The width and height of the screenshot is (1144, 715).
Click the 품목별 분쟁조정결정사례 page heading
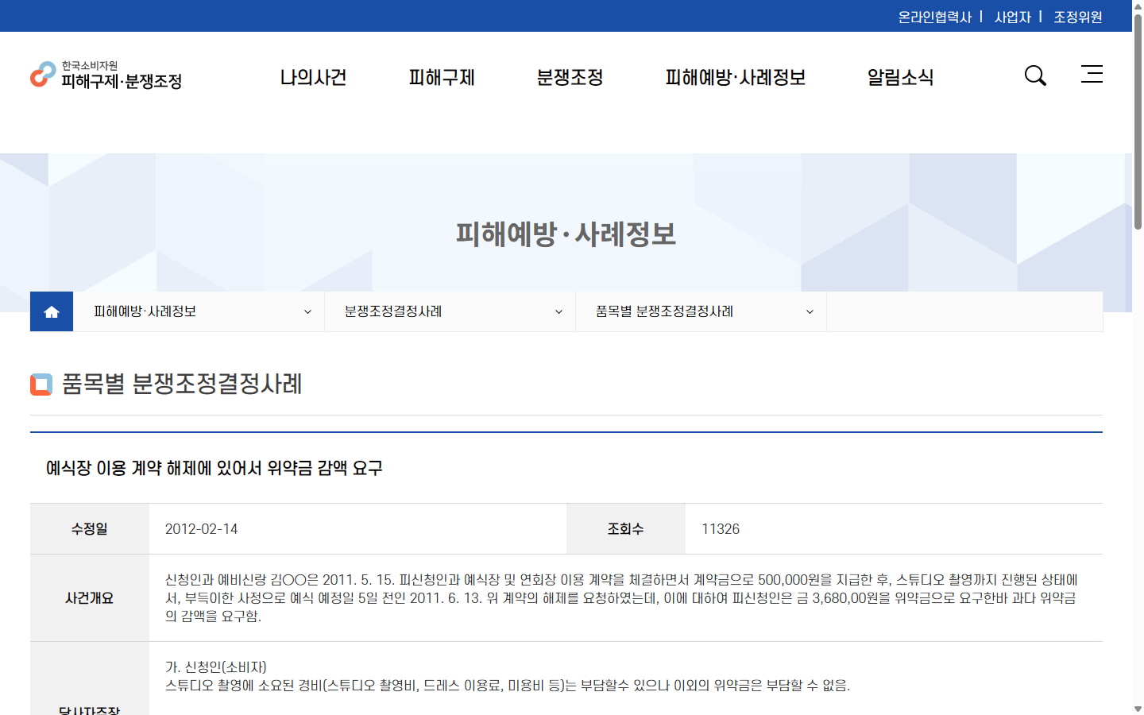[182, 385]
